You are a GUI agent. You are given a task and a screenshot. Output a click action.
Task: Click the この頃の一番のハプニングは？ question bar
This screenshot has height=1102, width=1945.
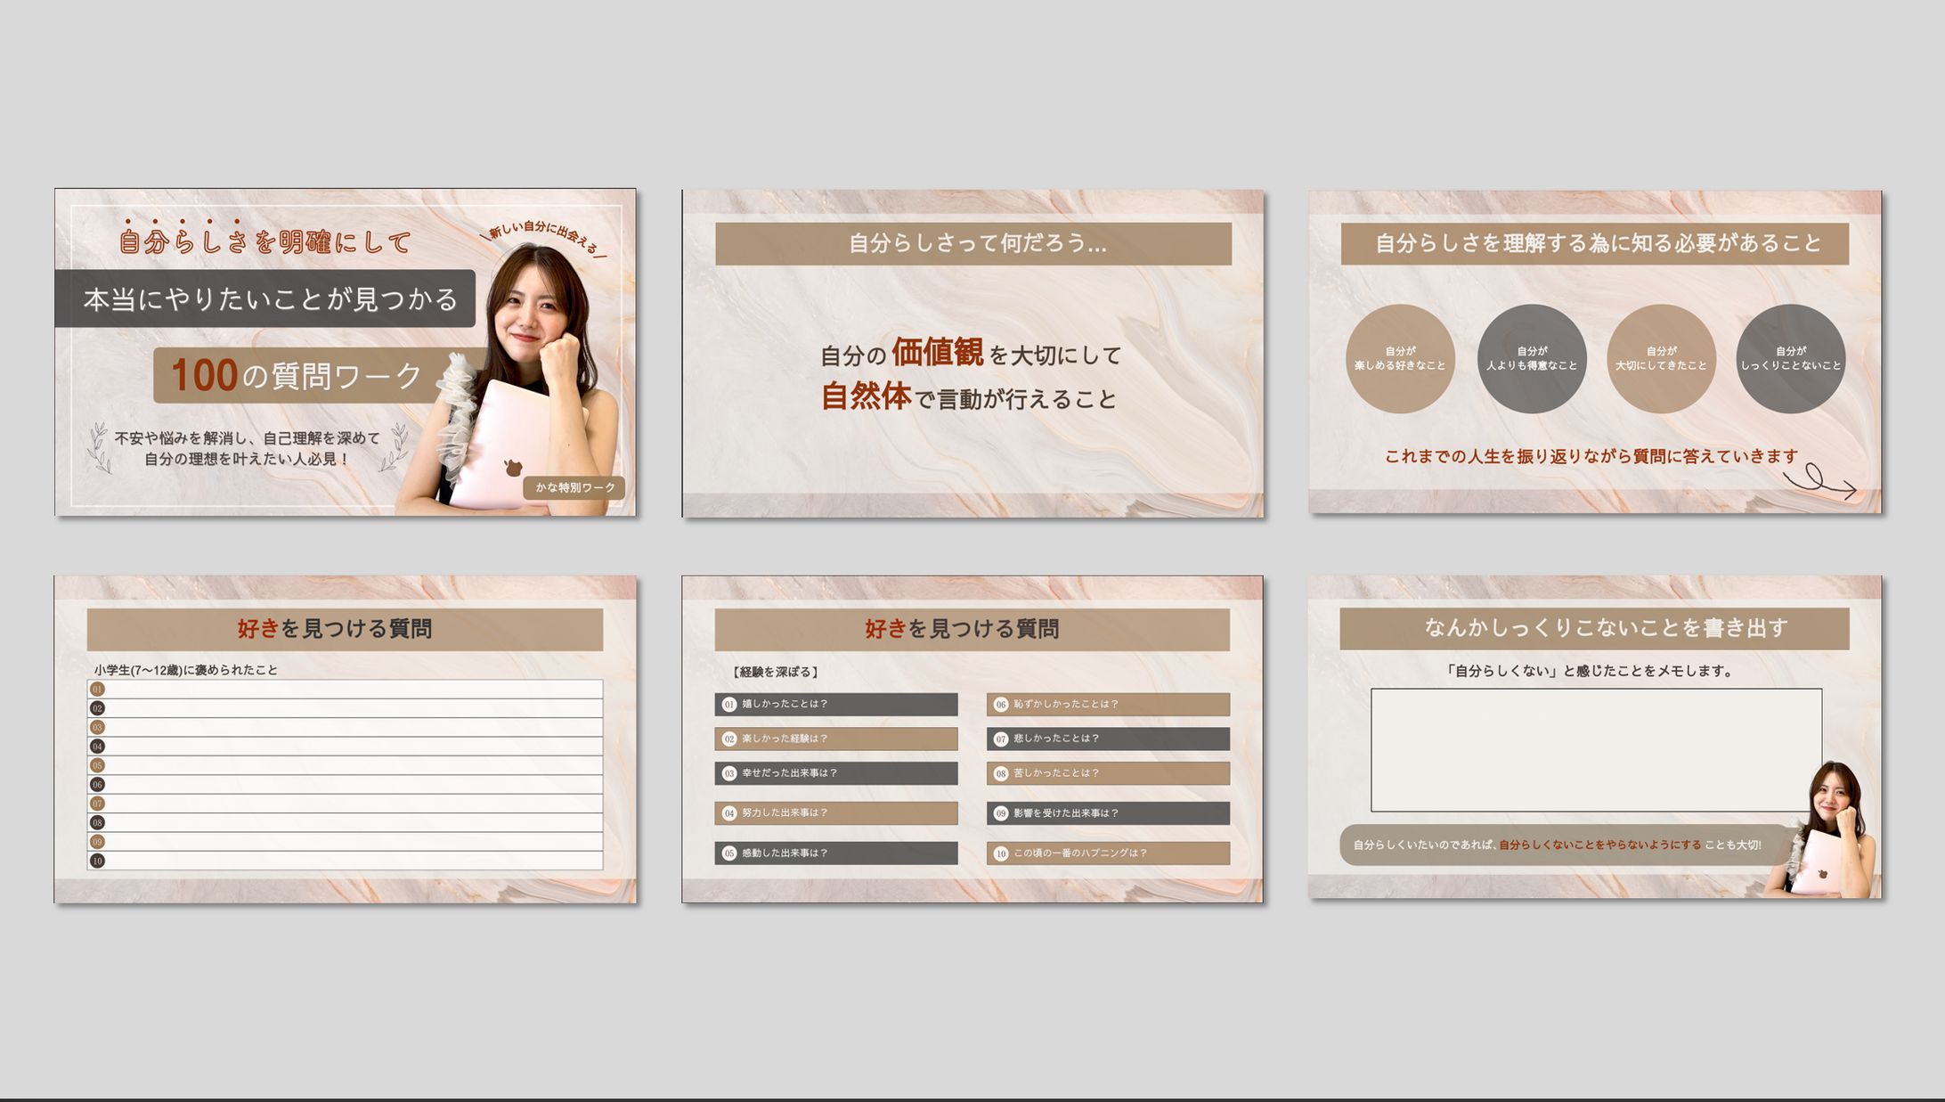click(1108, 853)
